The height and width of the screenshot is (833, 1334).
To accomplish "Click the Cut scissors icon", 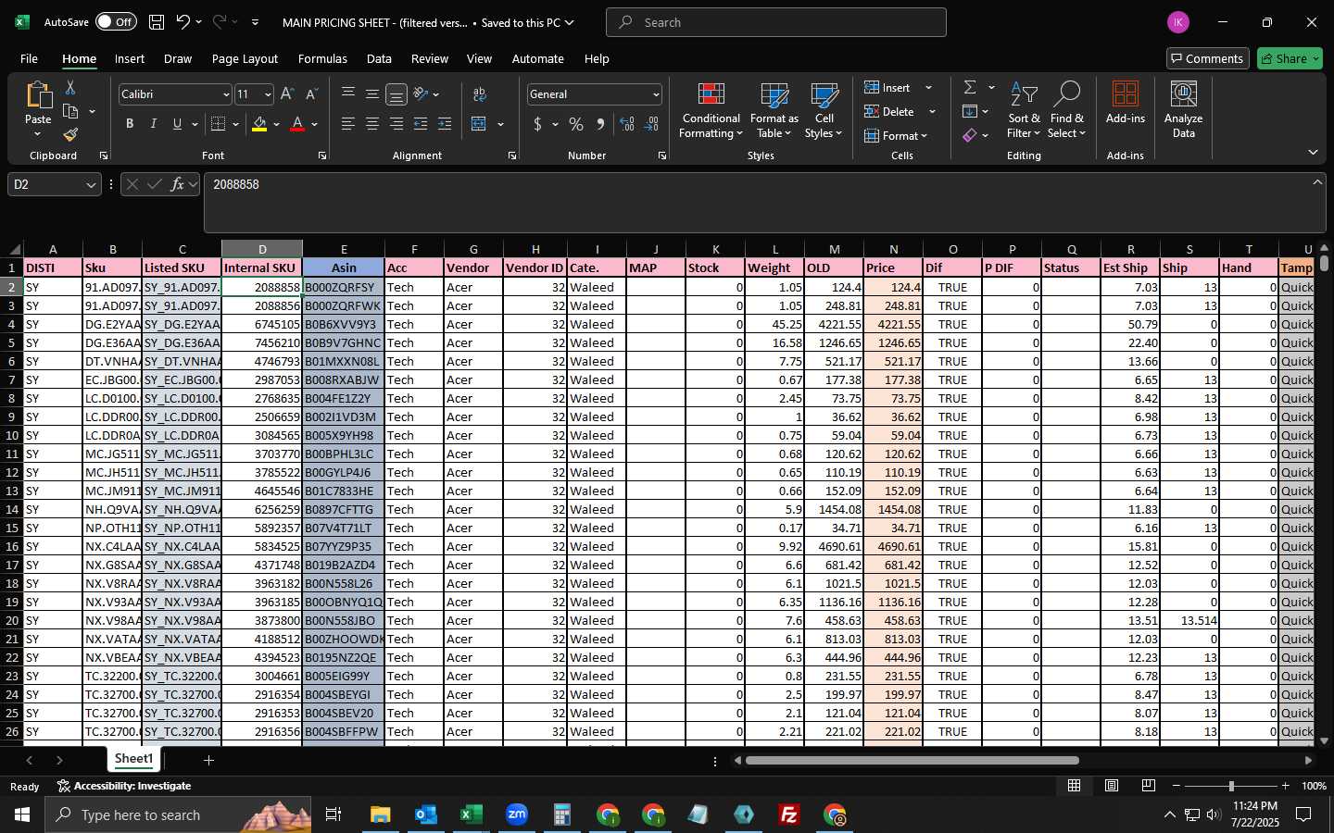I will point(70,87).
